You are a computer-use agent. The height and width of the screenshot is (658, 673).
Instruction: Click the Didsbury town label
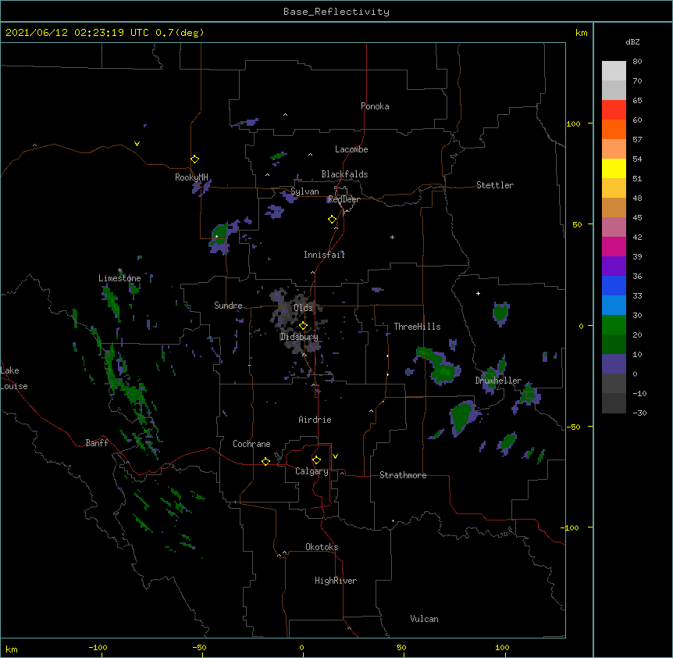click(x=299, y=337)
